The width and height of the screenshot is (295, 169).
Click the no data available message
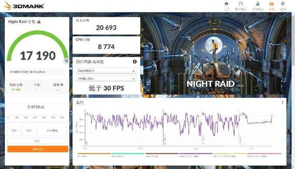click(36, 107)
